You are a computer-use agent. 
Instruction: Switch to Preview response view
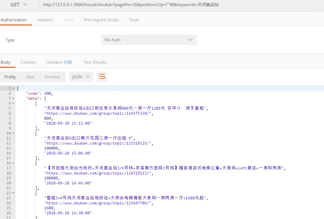pos(52,77)
